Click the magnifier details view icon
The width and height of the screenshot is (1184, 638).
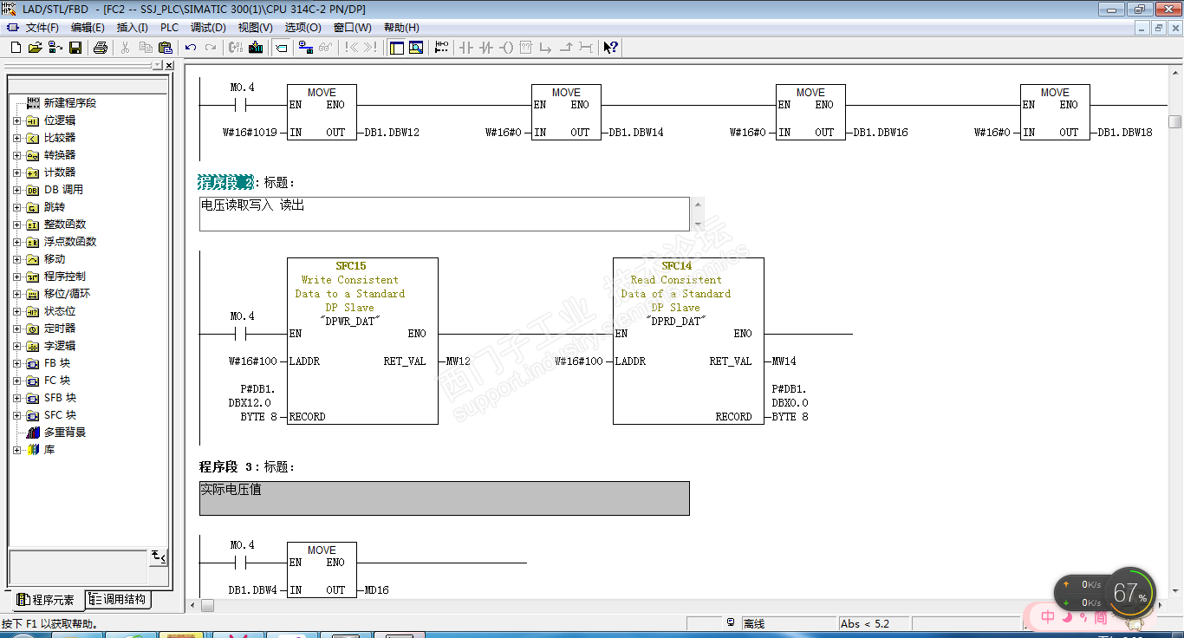click(x=416, y=48)
